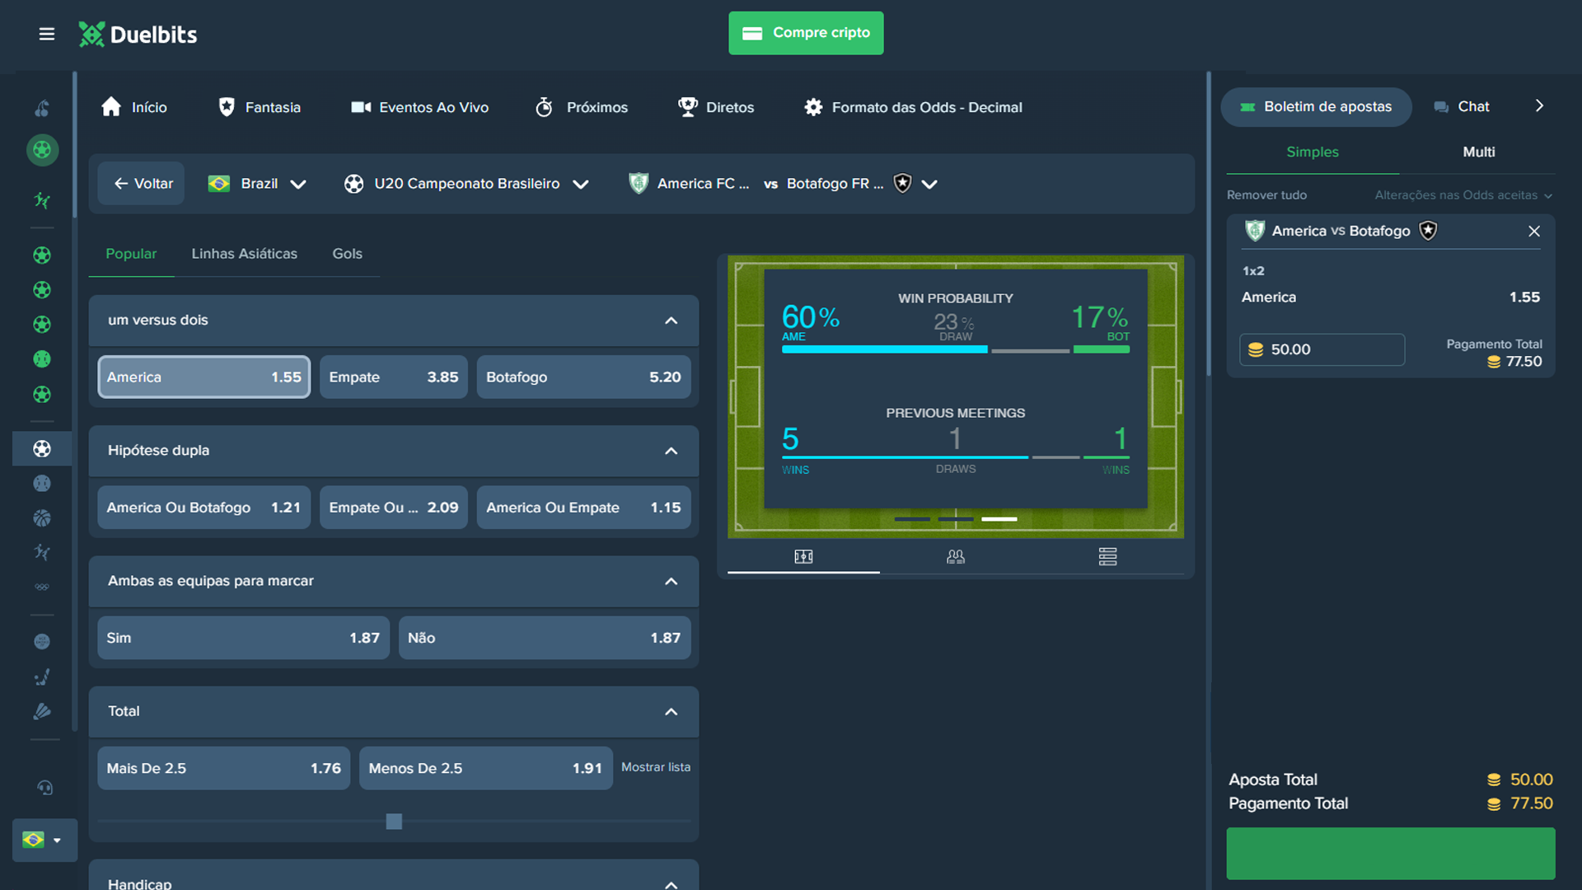This screenshot has height=890, width=1582.
Task: Select Mais De 2.5 at 1.76
Action: point(223,768)
